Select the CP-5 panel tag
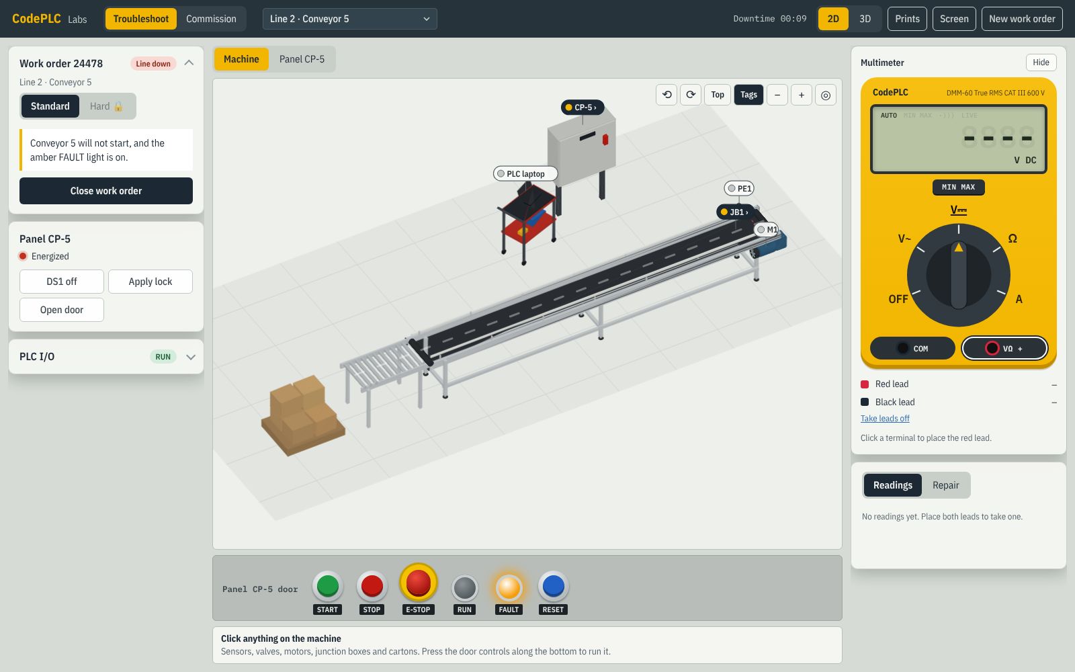The image size is (1075, 672). [x=583, y=108]
